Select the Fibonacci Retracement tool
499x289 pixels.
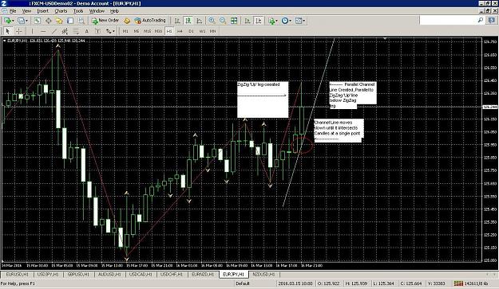[x=76, y=31]
